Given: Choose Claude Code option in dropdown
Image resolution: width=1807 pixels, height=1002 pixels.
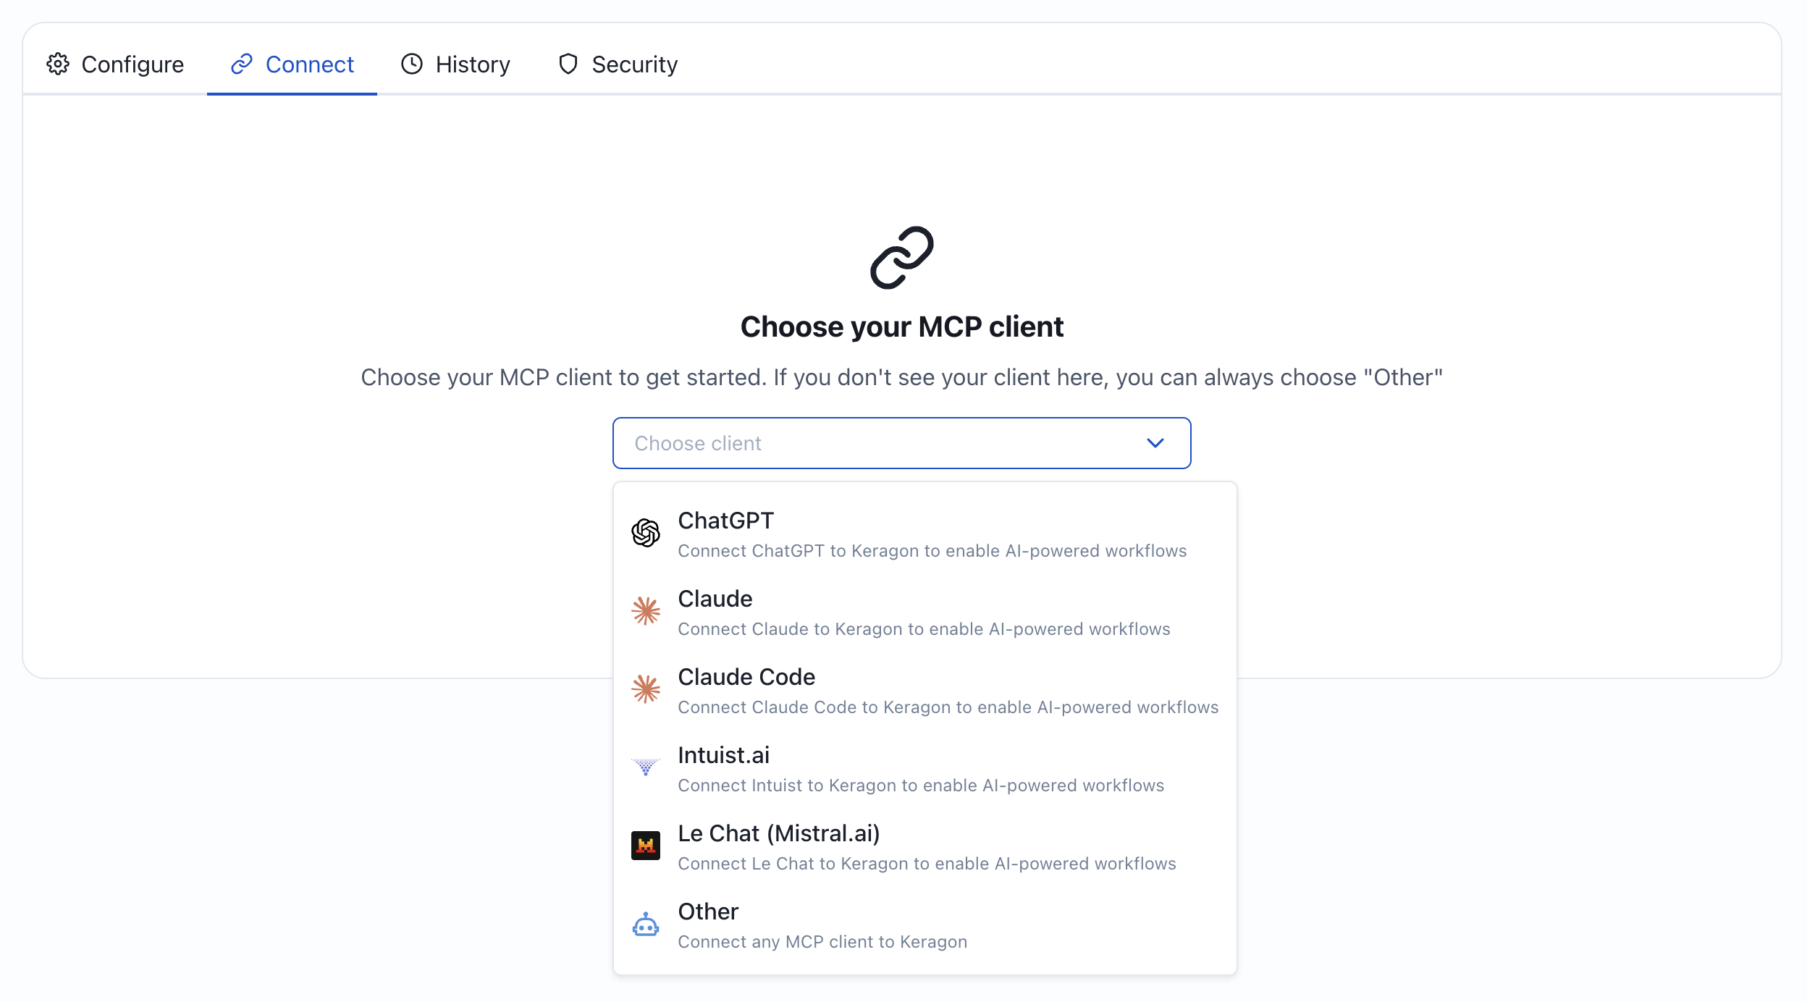Looking at the screenshot, I should [925, 690].
